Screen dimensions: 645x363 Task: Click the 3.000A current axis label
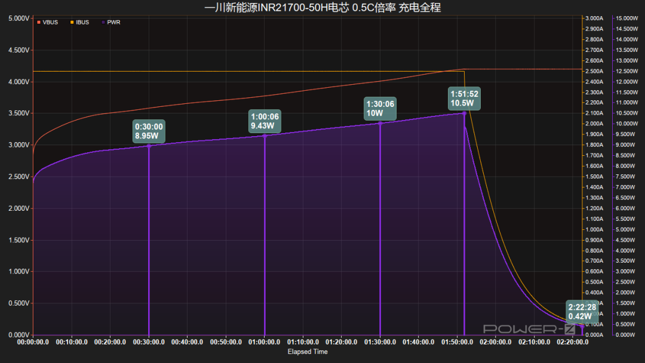pyautogui.click(x=594, y=19)
